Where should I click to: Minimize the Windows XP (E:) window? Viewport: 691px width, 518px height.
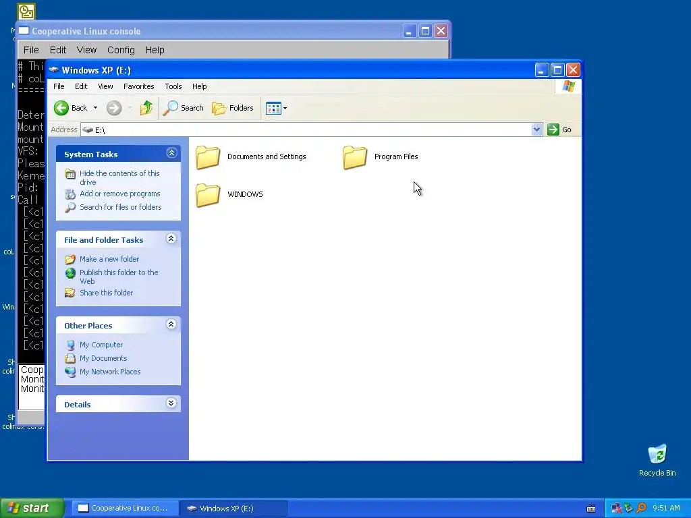tap(542, 69)
